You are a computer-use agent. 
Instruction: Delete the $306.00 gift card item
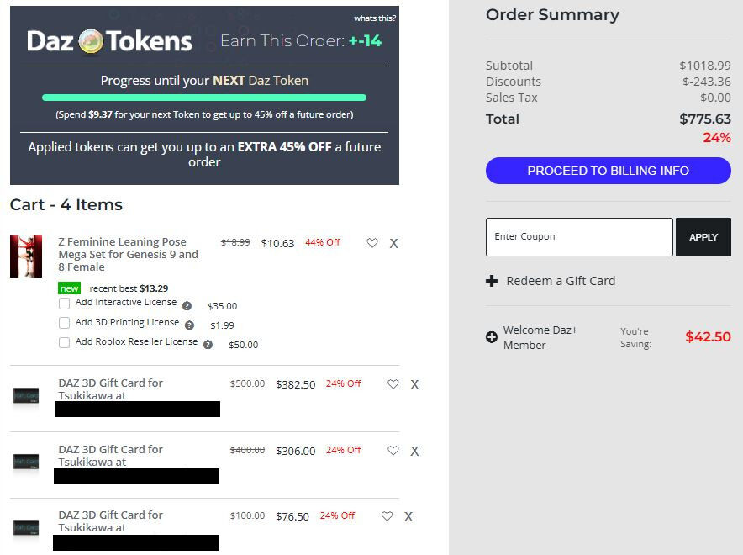pyautogui.click(x=414, y=452)
